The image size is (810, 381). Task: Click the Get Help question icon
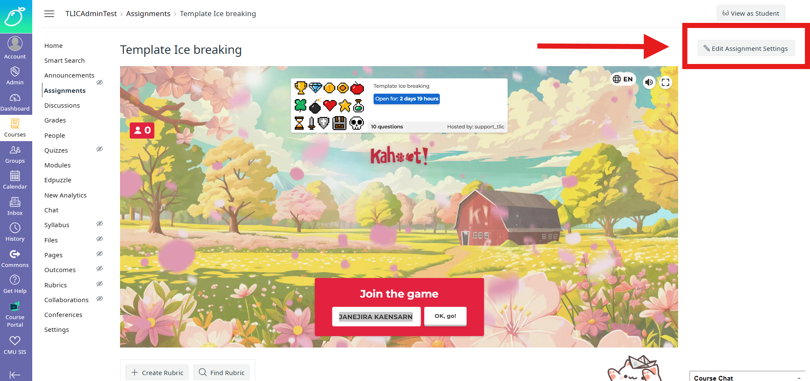pos(15,280)
